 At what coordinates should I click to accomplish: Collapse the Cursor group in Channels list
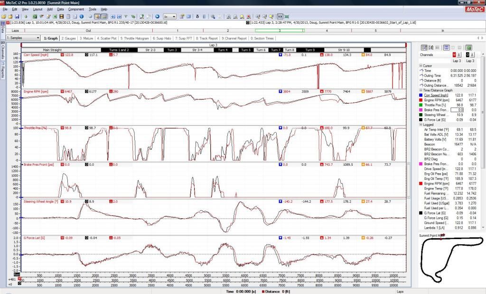(421, 65)
